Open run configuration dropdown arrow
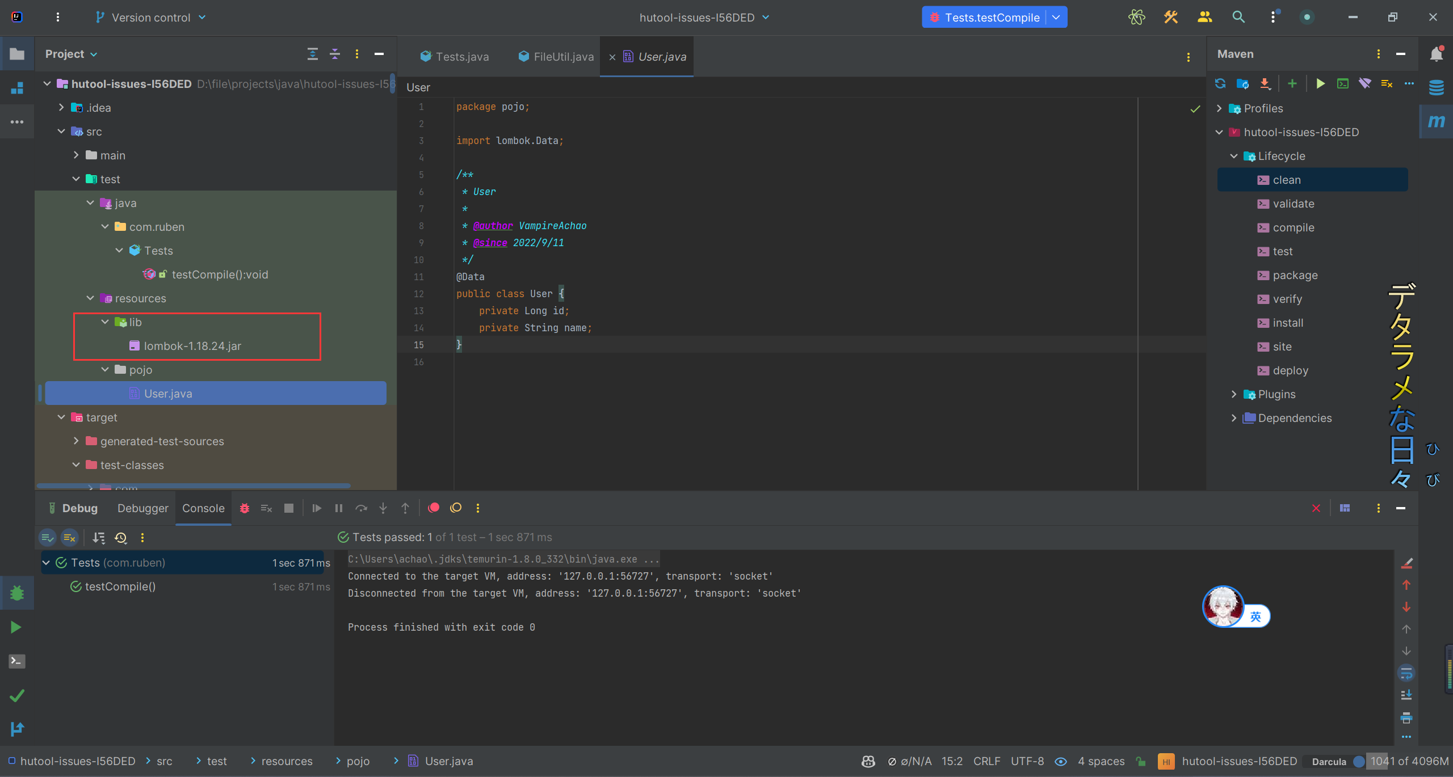Image resolution: width=1453 pixels, height=777 pixels. [x=1056, y=17]
